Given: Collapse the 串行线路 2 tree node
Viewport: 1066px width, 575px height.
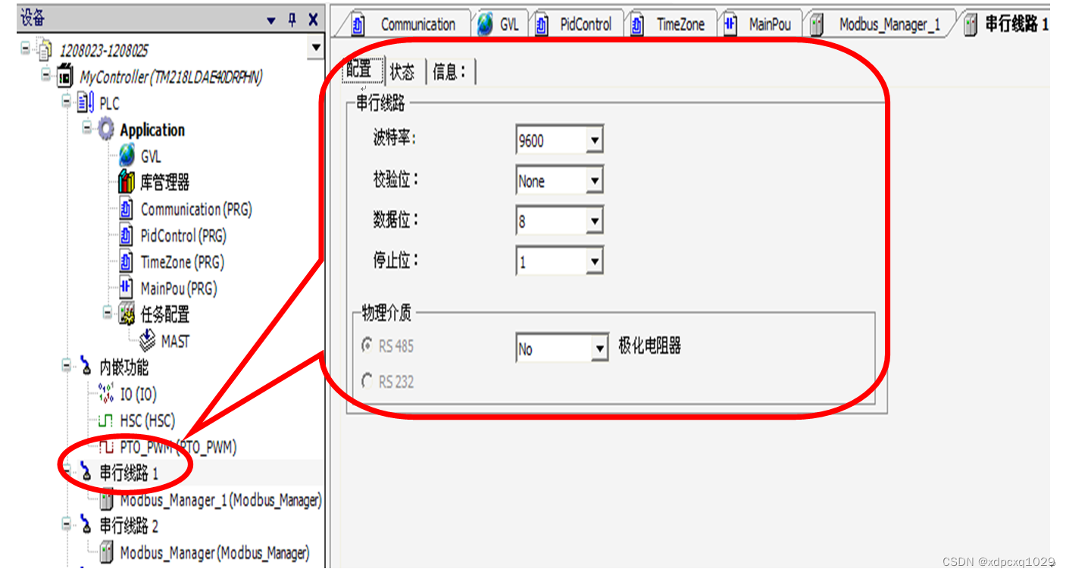Looking at the screenshot, I should click(x=67, y=525).
